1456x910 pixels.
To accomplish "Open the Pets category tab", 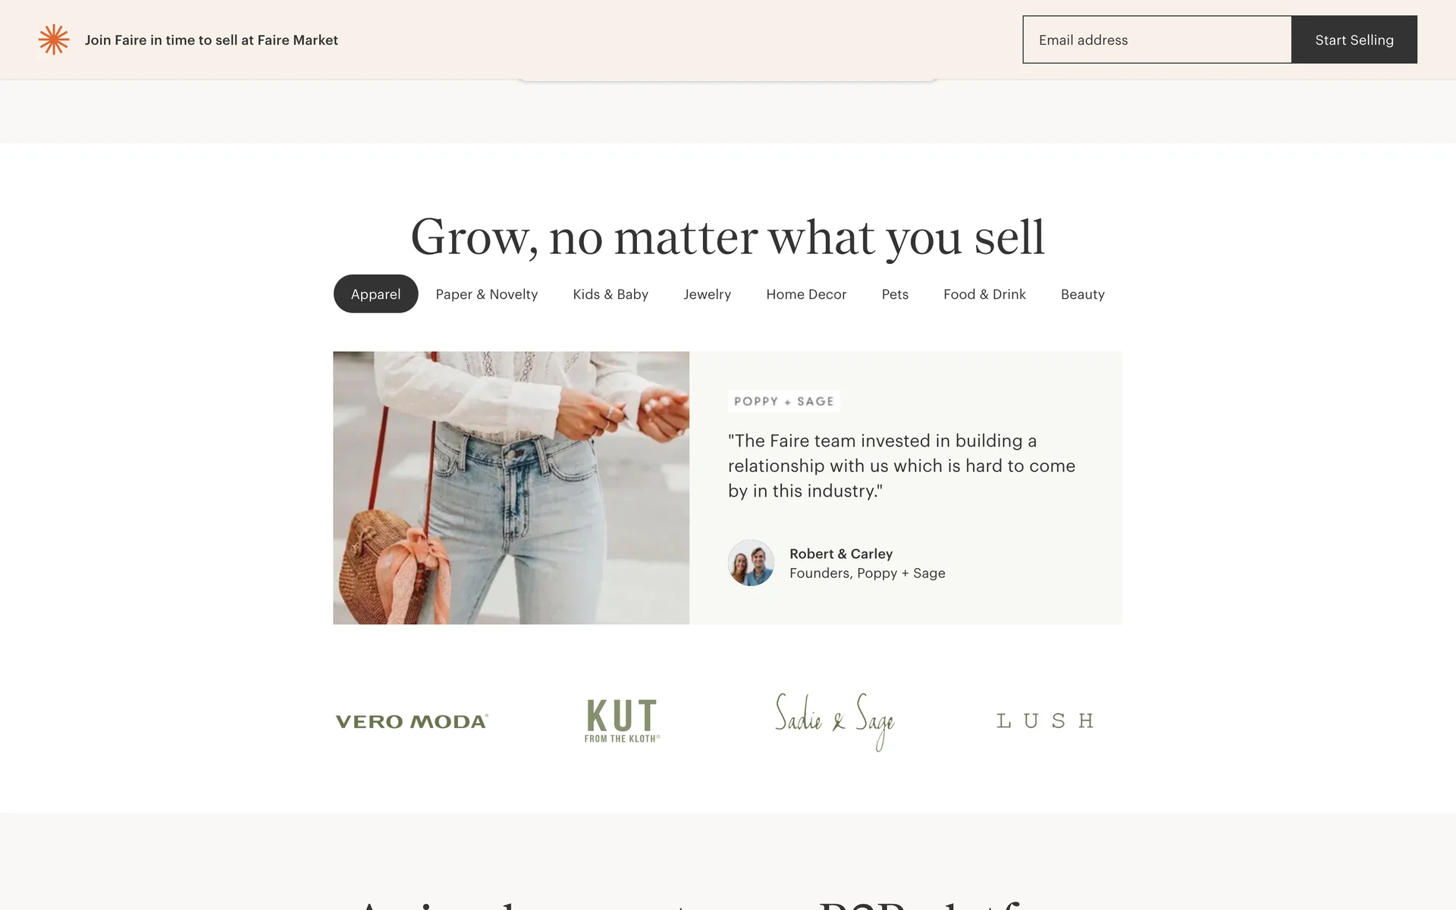I will pyautogui.click(x=895, y=294).
